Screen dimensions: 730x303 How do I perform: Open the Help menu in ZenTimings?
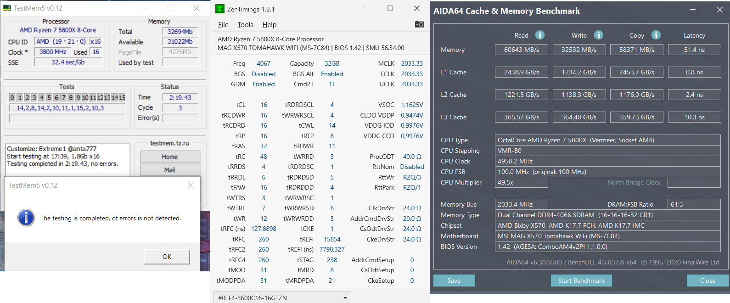point(270,25)
